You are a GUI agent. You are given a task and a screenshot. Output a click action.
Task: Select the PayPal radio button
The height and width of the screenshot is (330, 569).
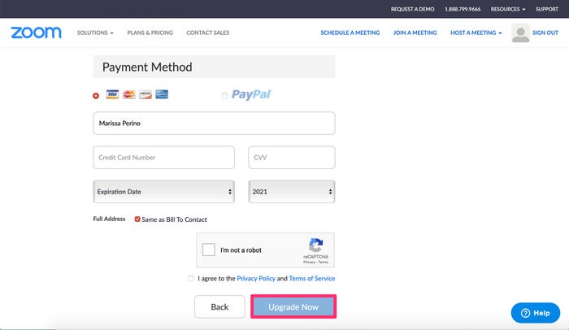coord(224,96)
